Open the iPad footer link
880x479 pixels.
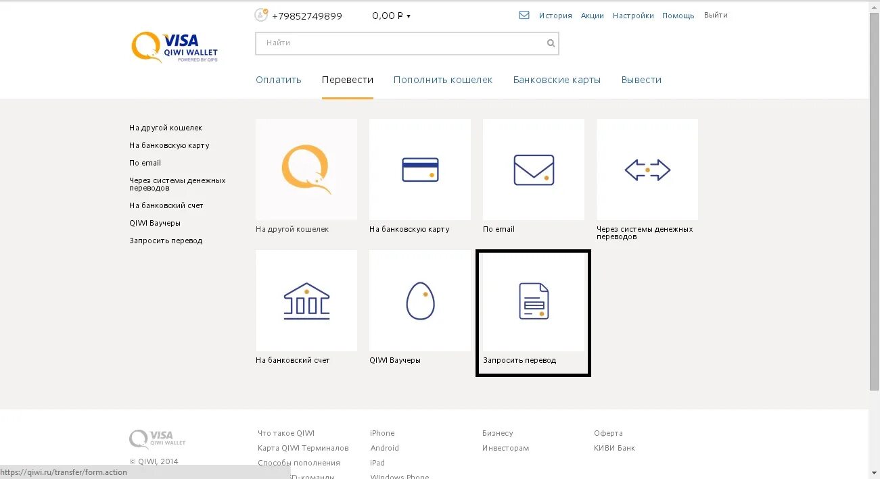tap(377, 463)
